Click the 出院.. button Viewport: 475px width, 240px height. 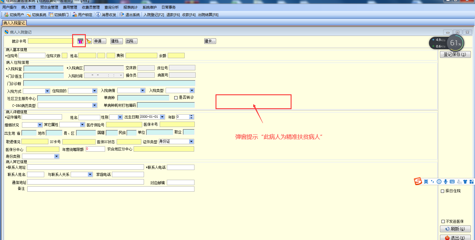coord(131,41)
